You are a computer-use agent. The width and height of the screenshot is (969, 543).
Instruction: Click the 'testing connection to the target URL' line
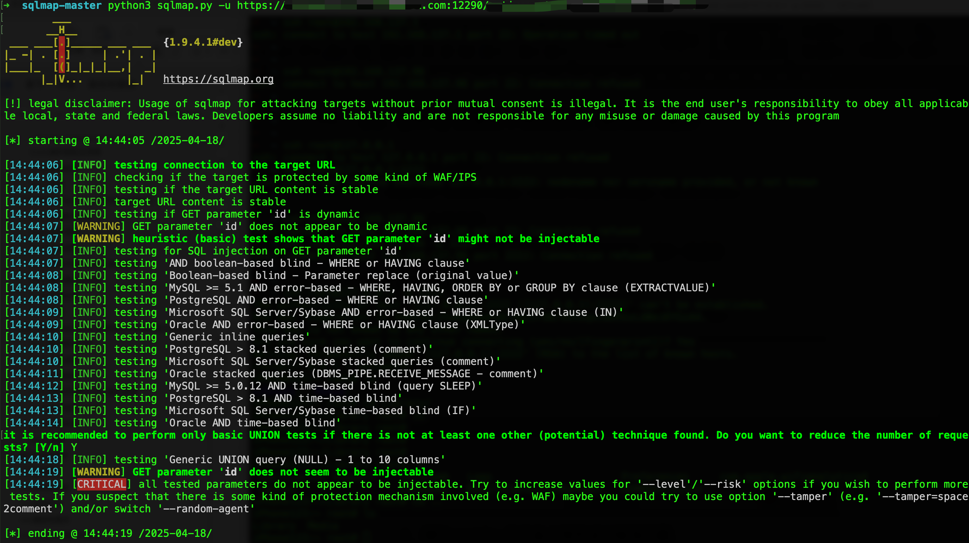[224, 165]
